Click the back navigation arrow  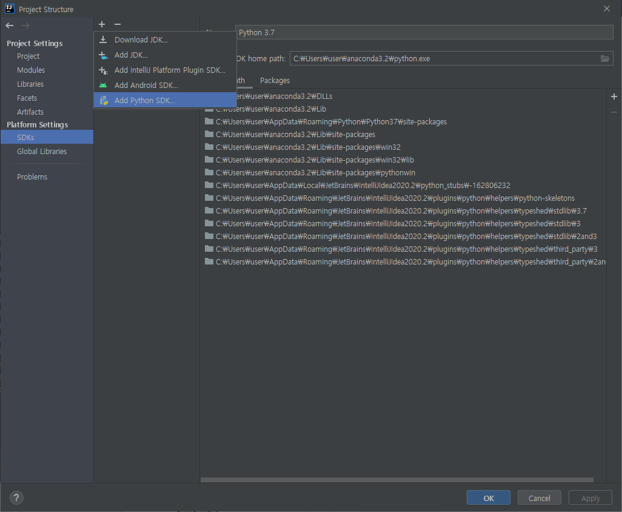pos(8,25)
